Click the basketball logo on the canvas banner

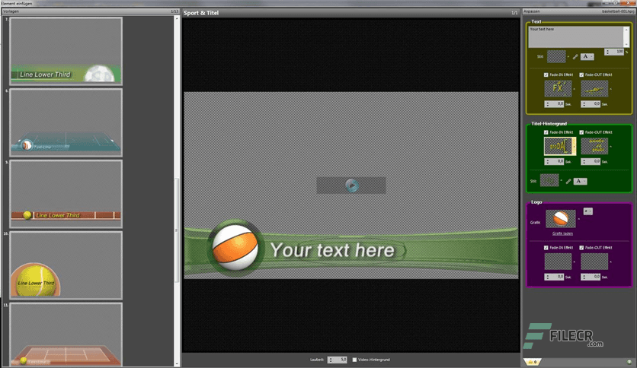(x=235, y=248)
